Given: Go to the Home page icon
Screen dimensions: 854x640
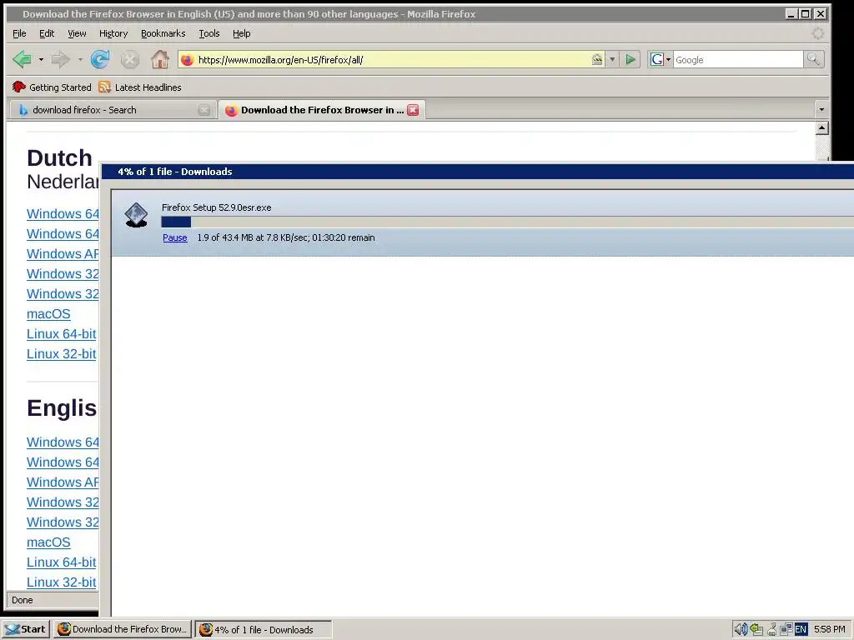Looking at the screenshot, I should [x=159, y=59].
